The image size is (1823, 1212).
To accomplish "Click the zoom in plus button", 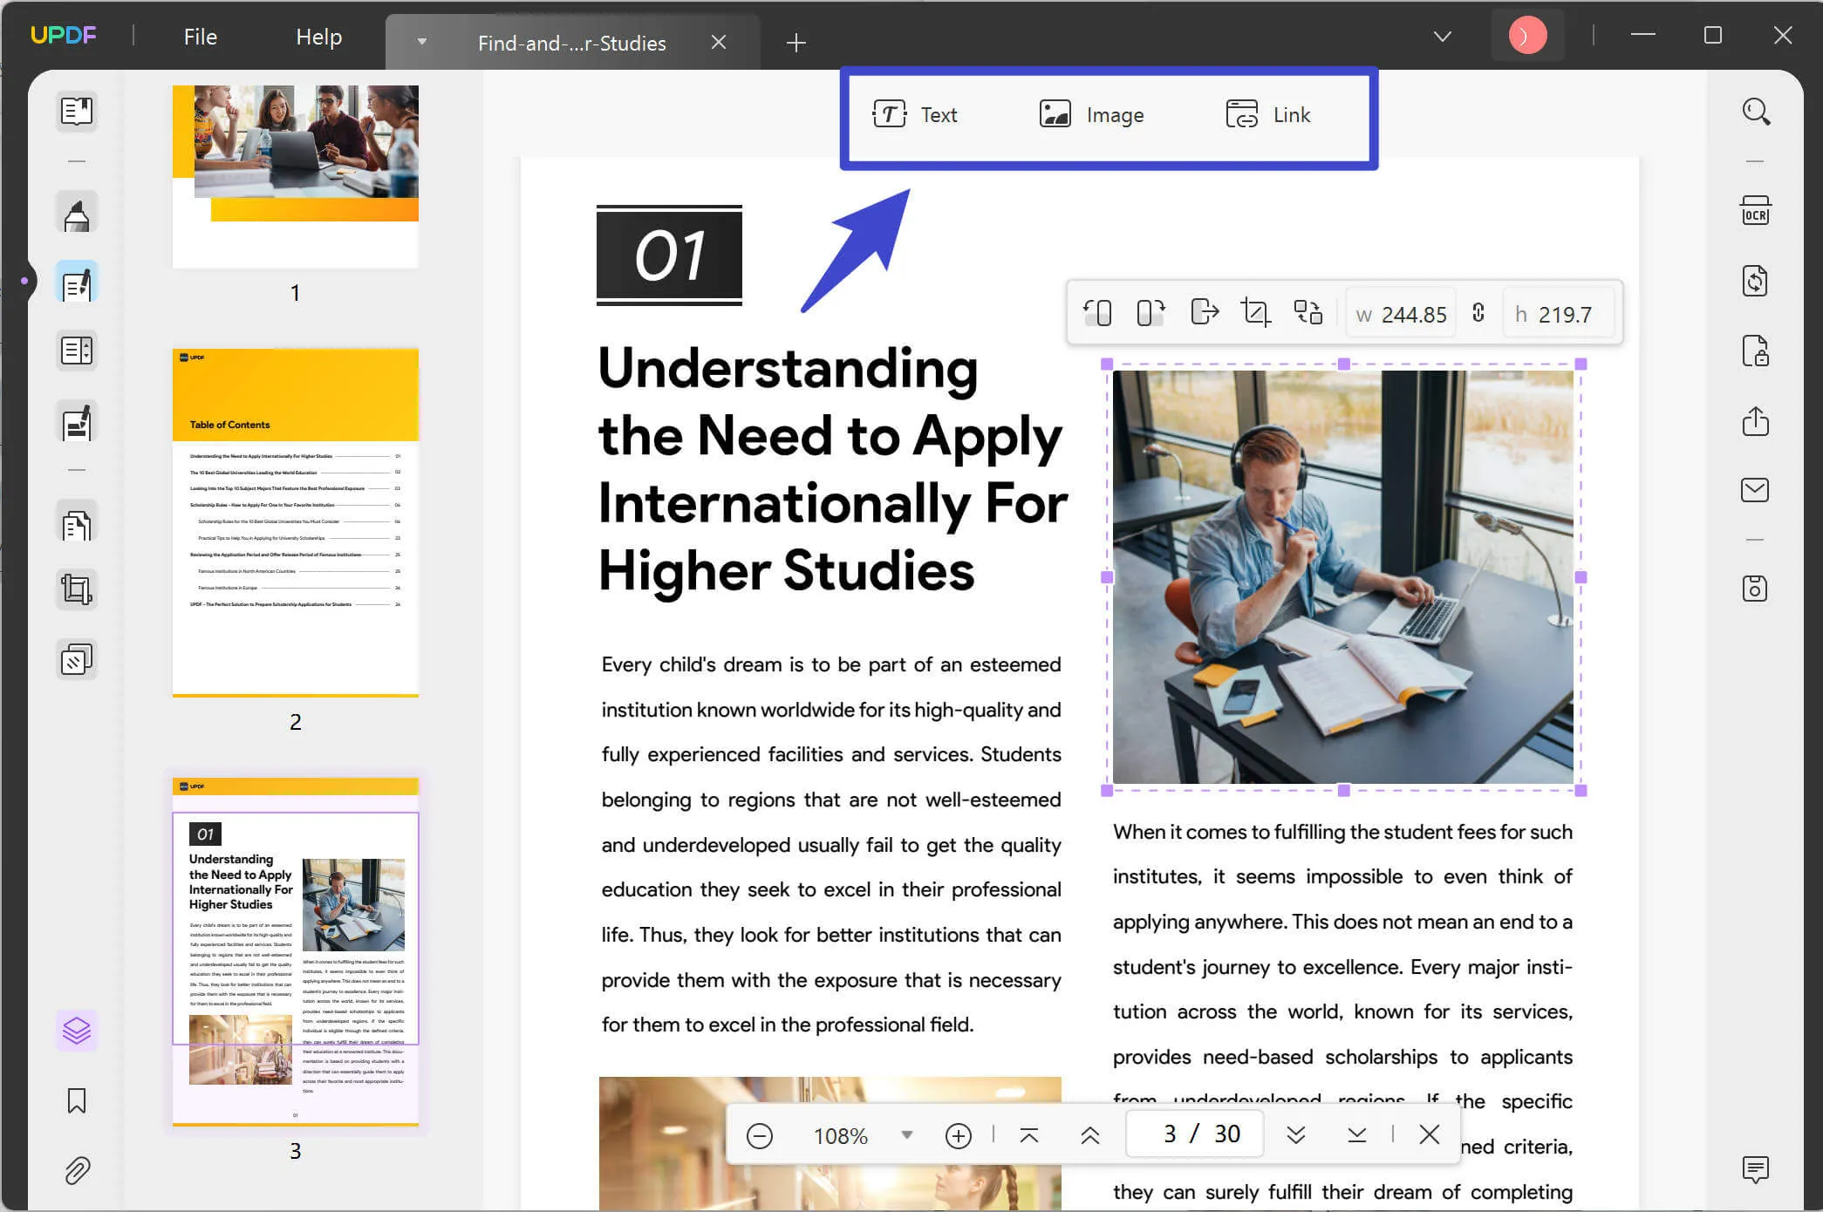I will 955,1134.
